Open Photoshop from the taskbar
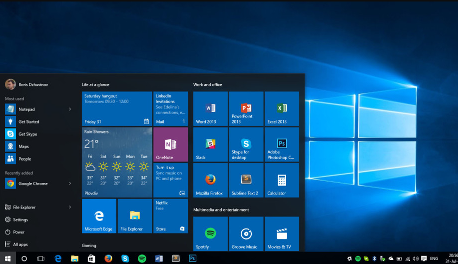Viewport: 458px width, 264px height. 192,258
